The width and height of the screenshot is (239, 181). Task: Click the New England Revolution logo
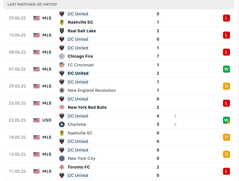62,90
